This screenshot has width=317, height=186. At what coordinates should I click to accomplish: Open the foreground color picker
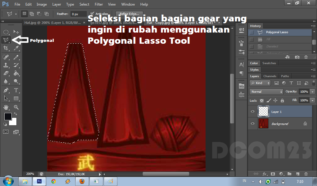pos(8,117)
